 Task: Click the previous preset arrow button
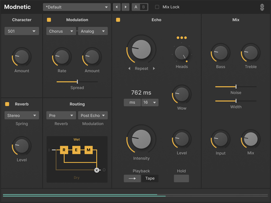coord(117,7)
